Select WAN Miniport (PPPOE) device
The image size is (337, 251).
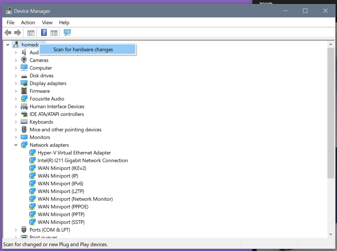[x=63, y=207]
